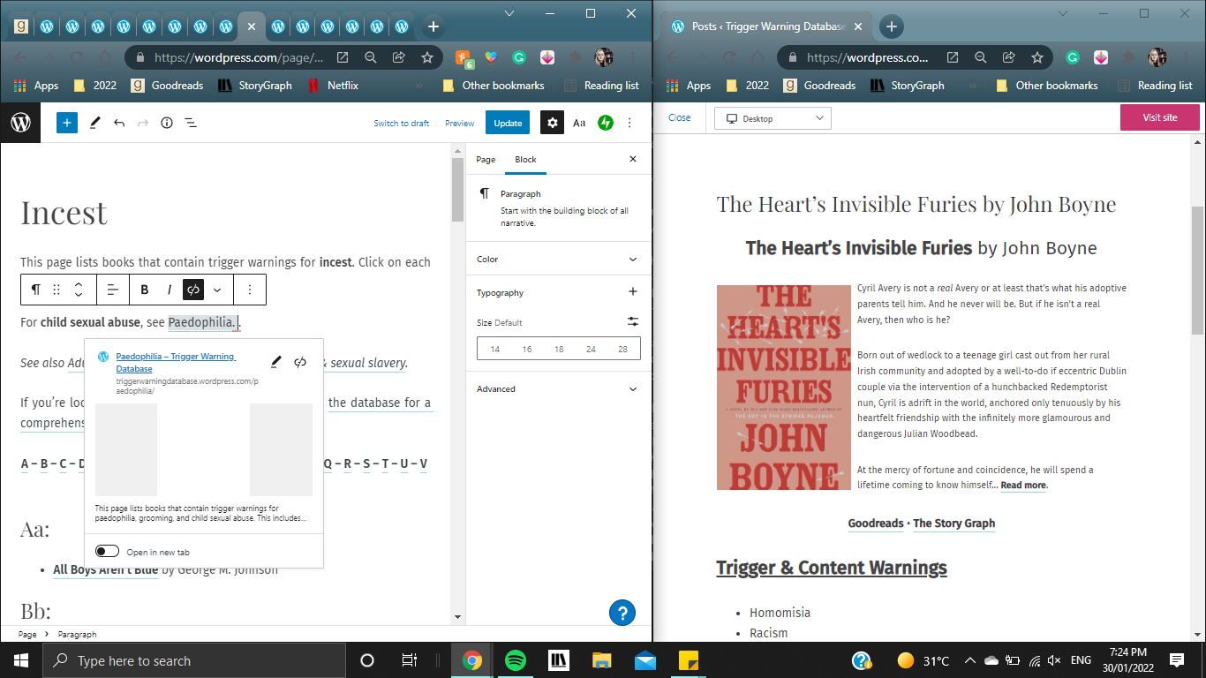Click the Undo arrow in editor toolbar
Viewport: 1206px width, 678px height.
click(119, 123)
